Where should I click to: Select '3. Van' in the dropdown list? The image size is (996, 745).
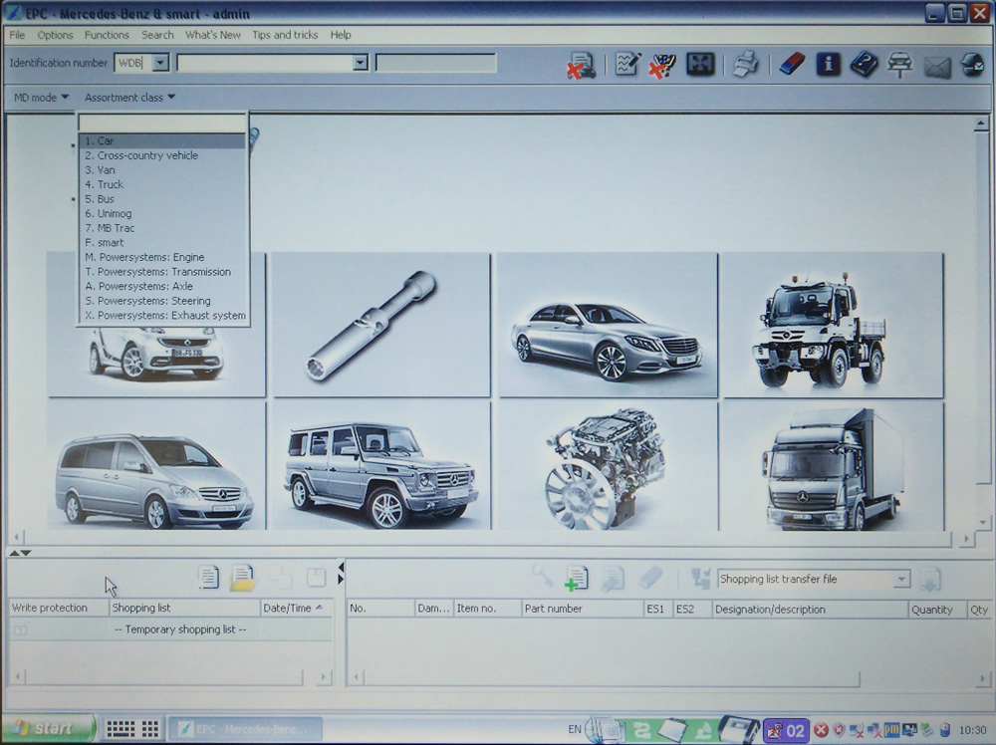[x=162, y=170]
